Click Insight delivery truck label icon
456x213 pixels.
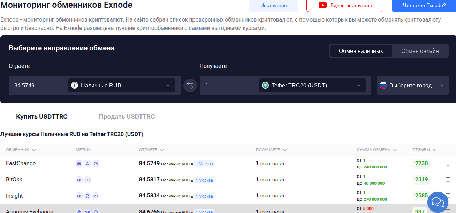point(79,196)
